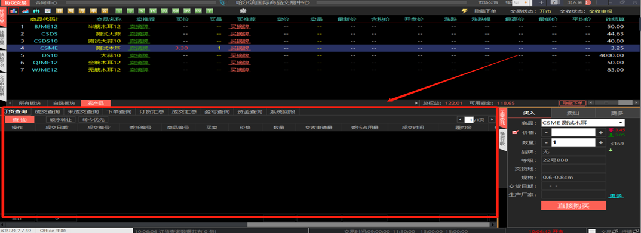
Task: Toggle the 隐藏下单 button beside available funds
Action: [x=572, y=103]
